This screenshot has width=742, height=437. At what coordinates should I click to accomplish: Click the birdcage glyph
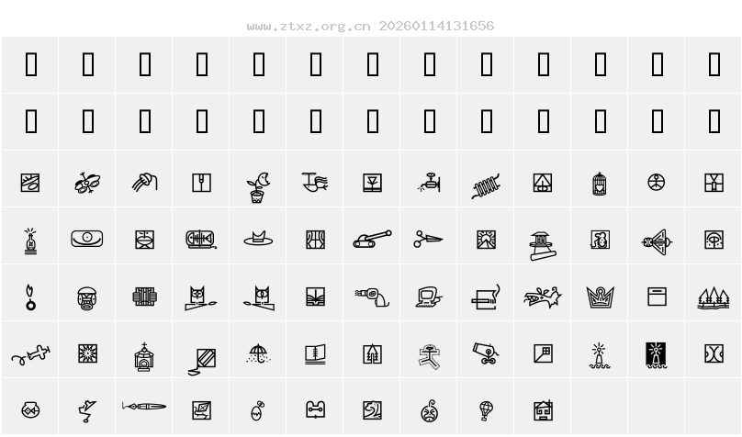pyautogui.click(x=600, y=184)
